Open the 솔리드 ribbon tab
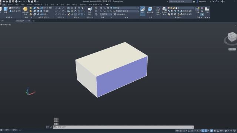The image size is (237, 133). 10,4
